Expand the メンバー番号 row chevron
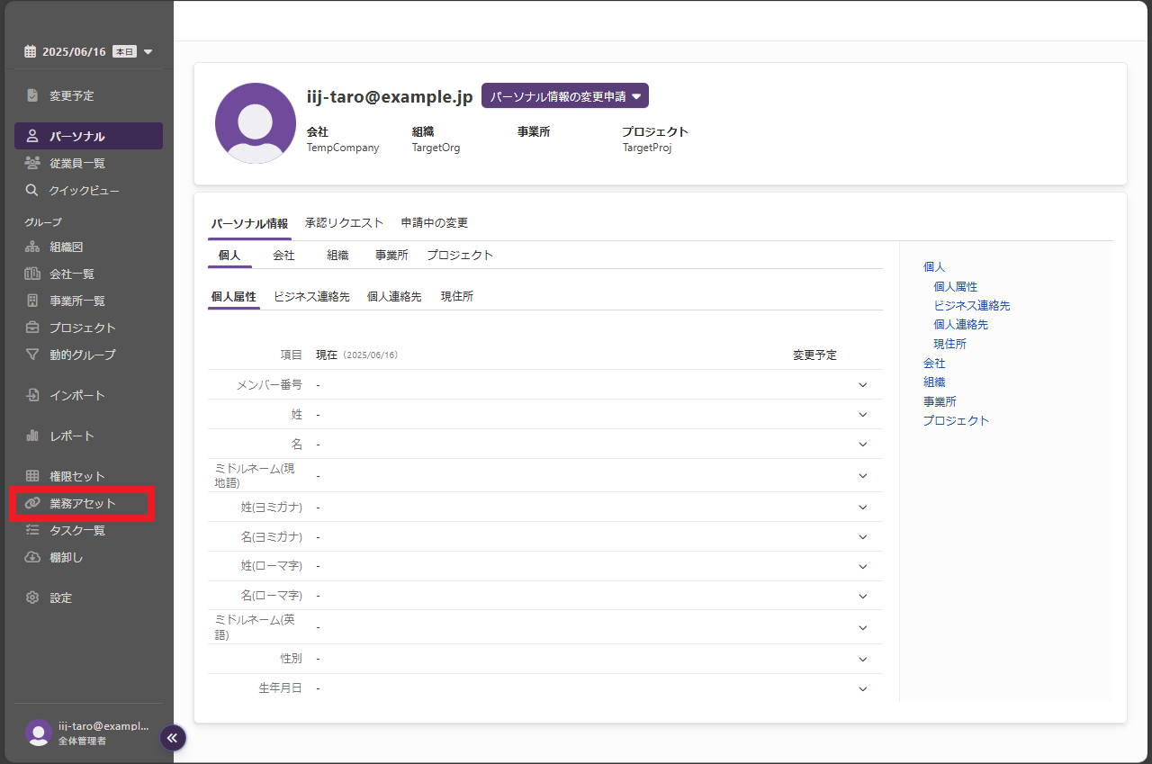The image size is (1152, 764). [862, 385]
